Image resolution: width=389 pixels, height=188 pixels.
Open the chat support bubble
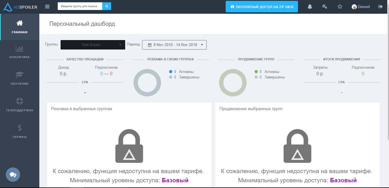[13, 175]
